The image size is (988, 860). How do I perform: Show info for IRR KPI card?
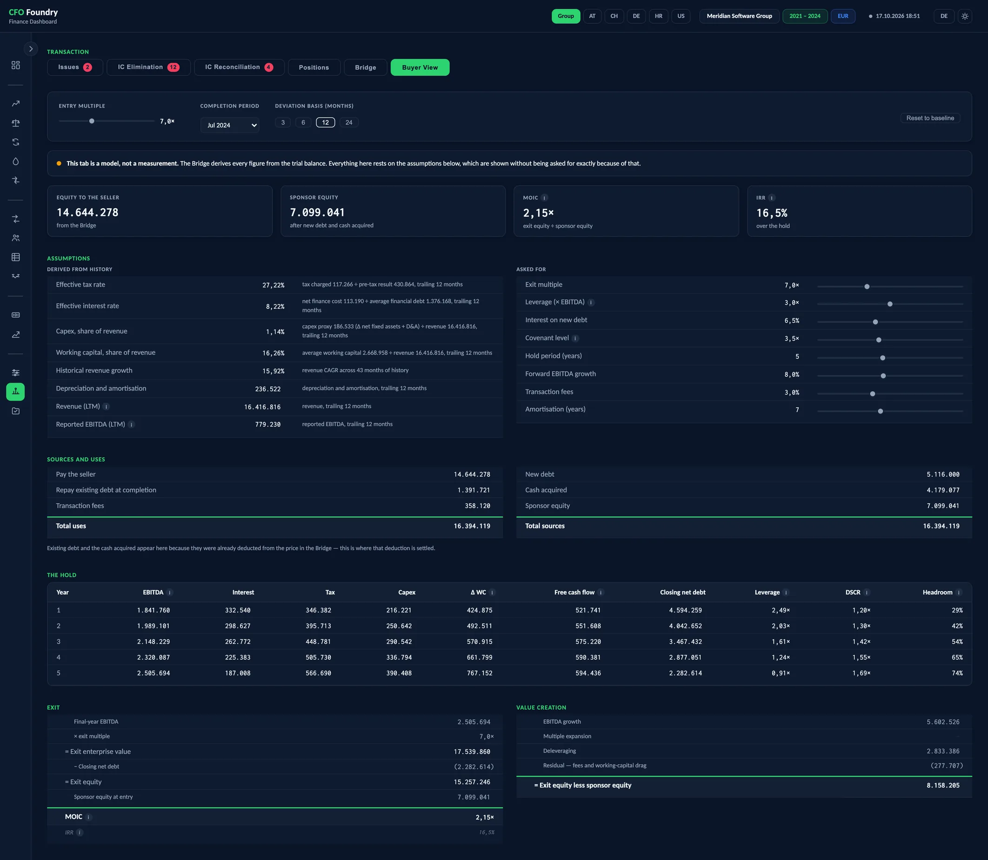tap(772, 198)
